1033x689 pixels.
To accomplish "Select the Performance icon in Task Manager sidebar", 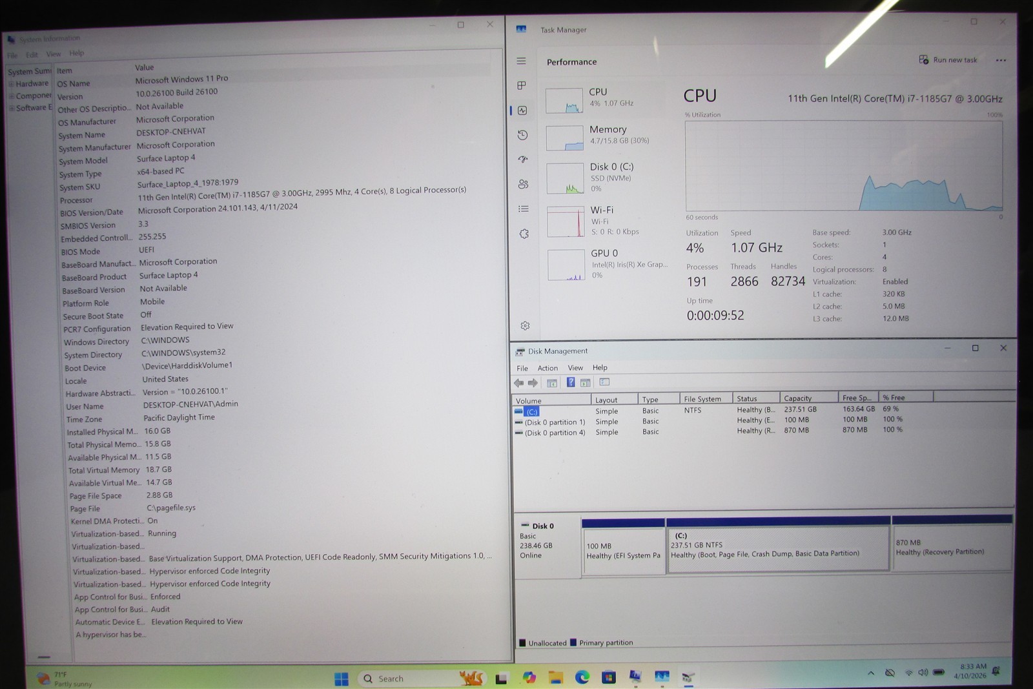I will pos(522,110).
